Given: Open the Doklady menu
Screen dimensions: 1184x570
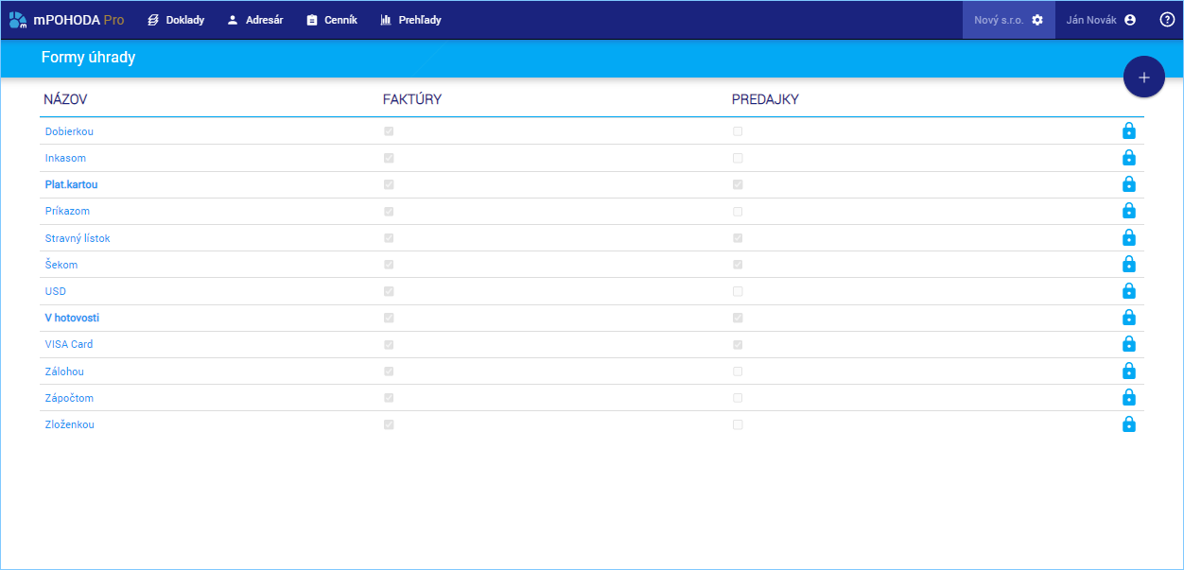Looking at the screenshot, I should point(176,20).
